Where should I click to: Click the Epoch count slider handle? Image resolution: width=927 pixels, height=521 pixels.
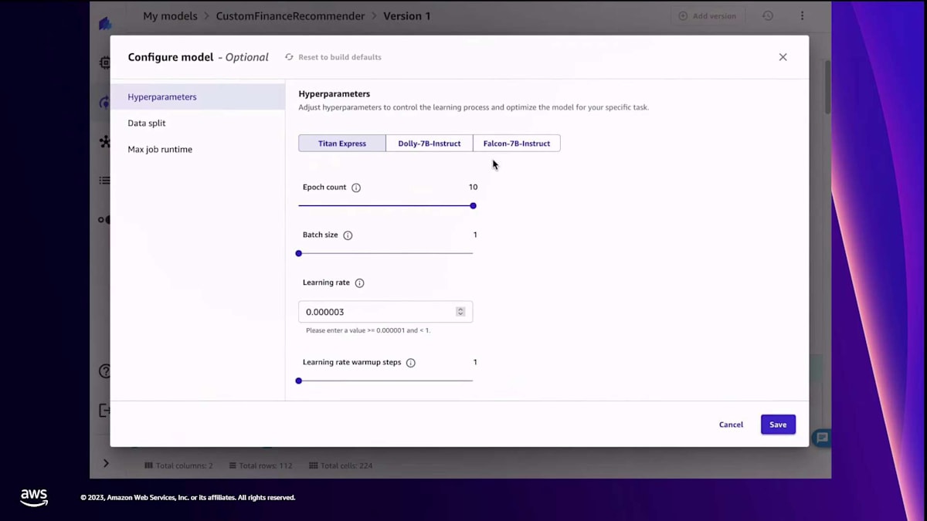(473, 206)
